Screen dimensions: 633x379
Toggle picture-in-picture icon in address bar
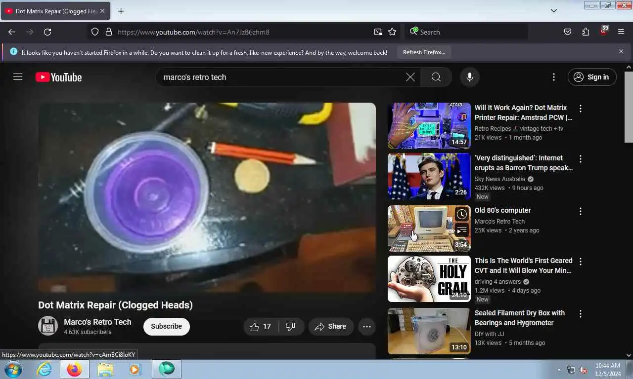click(x=378, y=32)
